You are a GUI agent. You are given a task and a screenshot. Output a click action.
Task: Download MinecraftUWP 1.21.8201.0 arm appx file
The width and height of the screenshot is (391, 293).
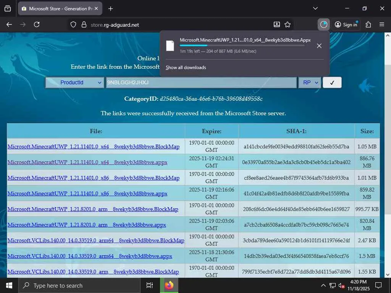(x=87, y=225)
